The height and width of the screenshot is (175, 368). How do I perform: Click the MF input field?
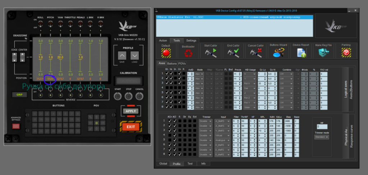pos(322,127)
